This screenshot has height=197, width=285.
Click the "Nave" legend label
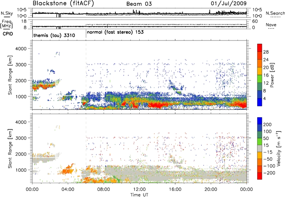(x=271, y=25)
